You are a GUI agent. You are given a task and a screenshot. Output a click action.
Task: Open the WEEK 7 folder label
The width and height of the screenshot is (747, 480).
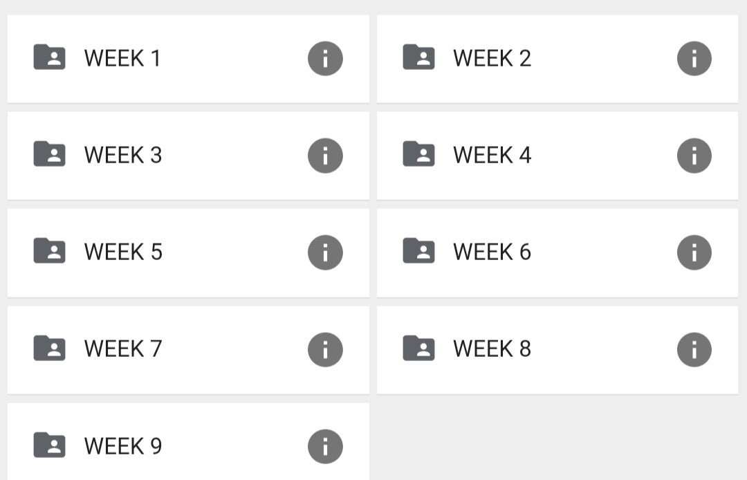tap(123, 349)
